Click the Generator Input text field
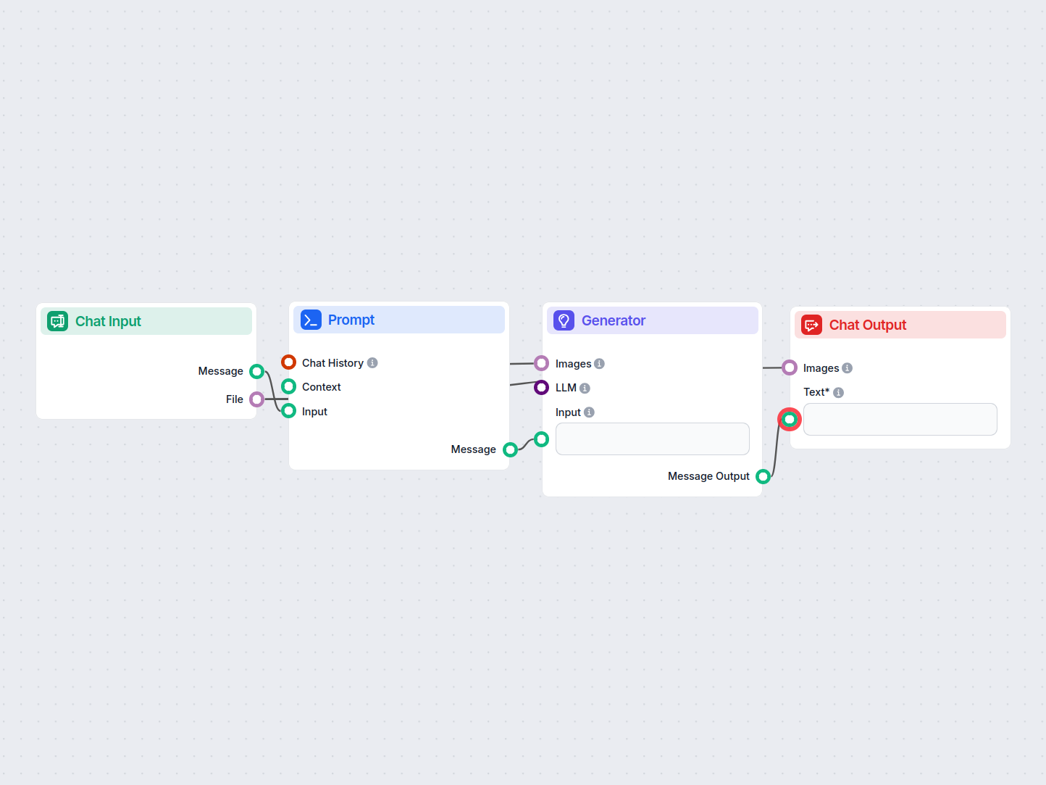Image resolution: width=1046 pixels, height=785 pixels. 652,439
